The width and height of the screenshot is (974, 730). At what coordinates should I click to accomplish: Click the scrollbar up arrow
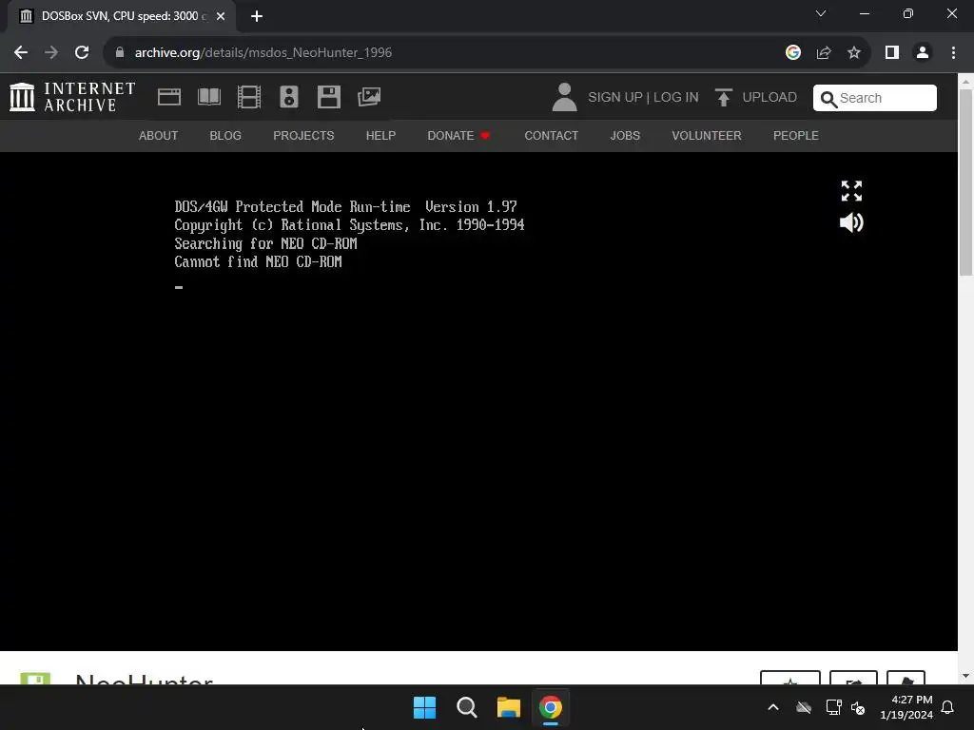pyautogui.click(x=965, y=82)
